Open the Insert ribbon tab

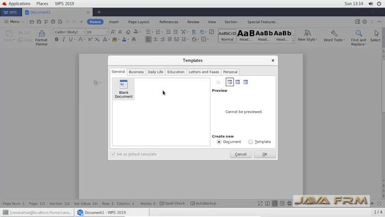(114, 22)
